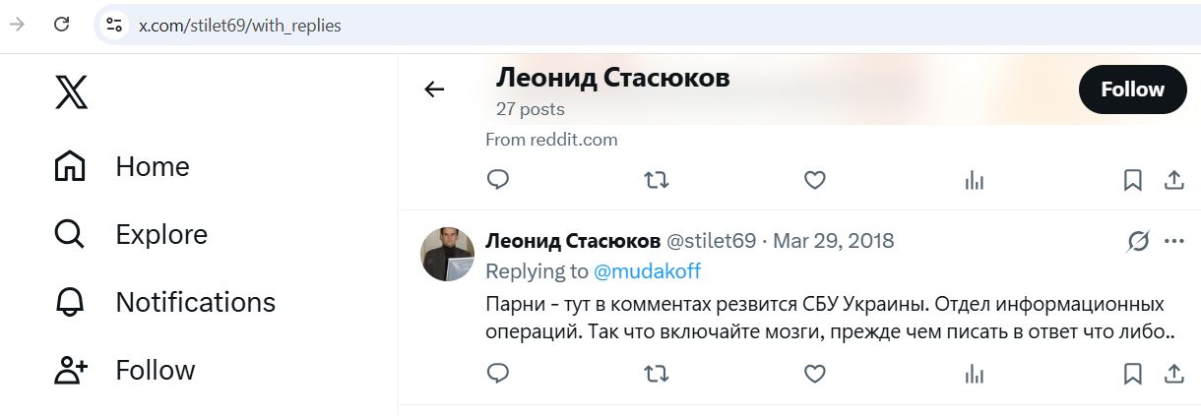Click the X logo icon

pos(71,93)
